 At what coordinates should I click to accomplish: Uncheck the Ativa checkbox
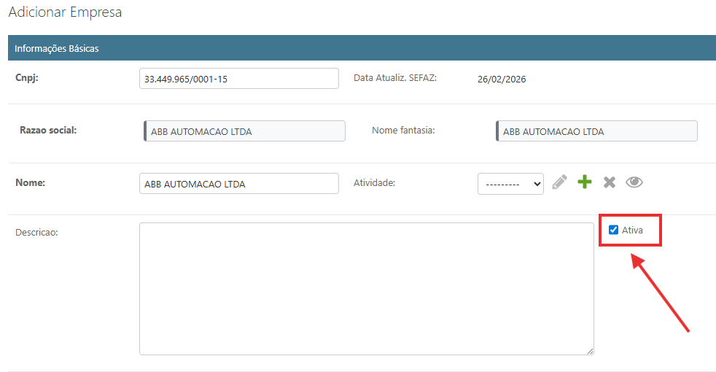[x=613, y=230]
